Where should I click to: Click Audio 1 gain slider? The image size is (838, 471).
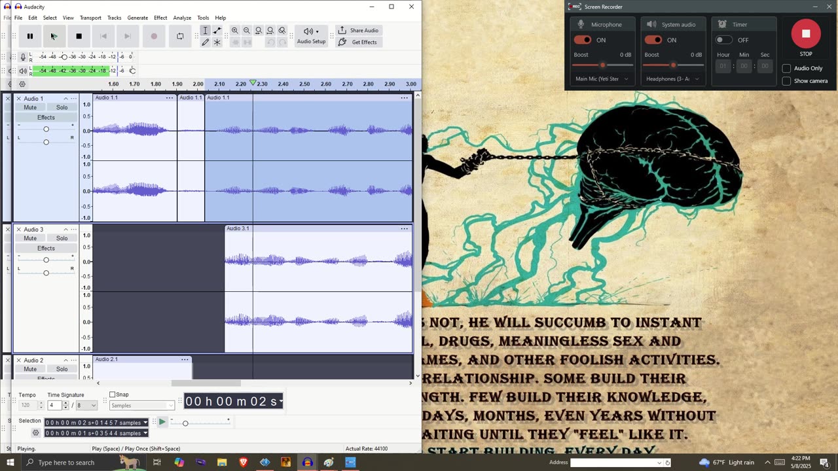pos(46,129)
